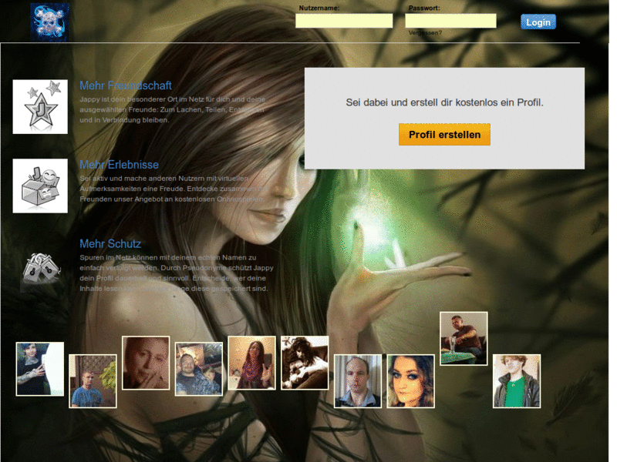The height and width of the screenshot is (462, 617).
Task: Open profile photo of tattooed woman in black
Action: tap(40, 369)
